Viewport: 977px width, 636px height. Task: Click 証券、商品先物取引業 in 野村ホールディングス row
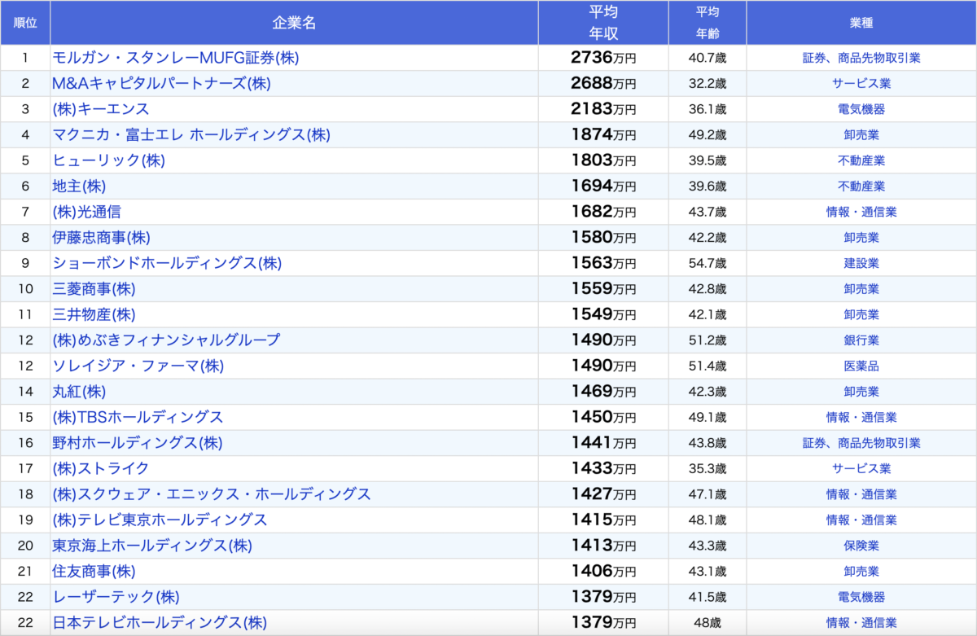coord(861,442)
